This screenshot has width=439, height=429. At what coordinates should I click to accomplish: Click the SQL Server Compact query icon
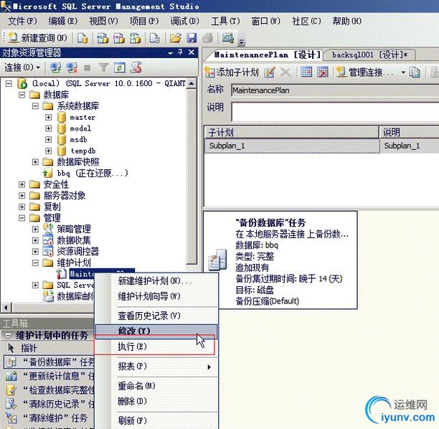click(154, 38)
